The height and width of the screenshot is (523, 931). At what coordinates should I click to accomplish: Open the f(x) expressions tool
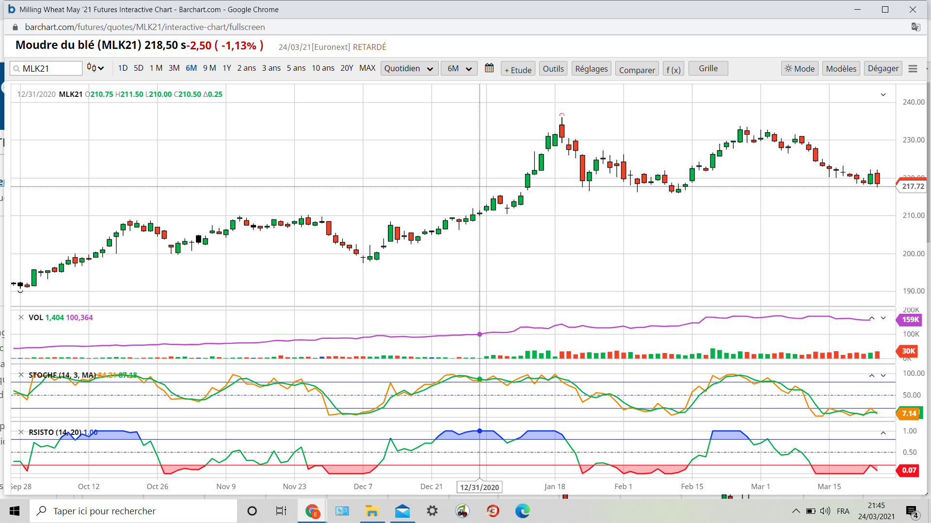pos(674,70)
